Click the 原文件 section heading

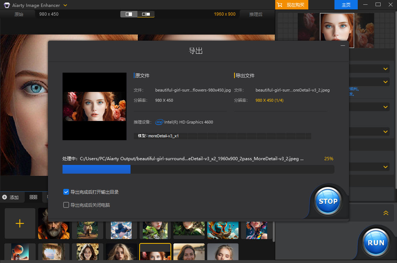142,76
